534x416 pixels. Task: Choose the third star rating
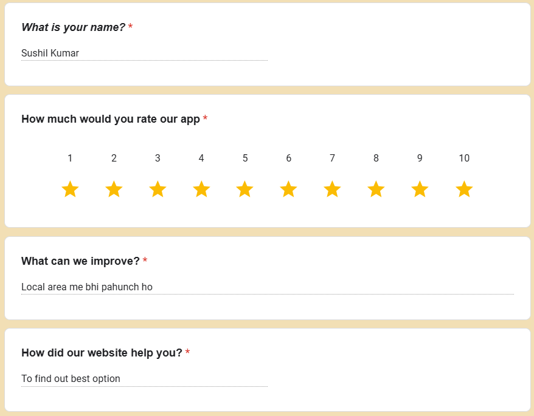tap(158, 189)
